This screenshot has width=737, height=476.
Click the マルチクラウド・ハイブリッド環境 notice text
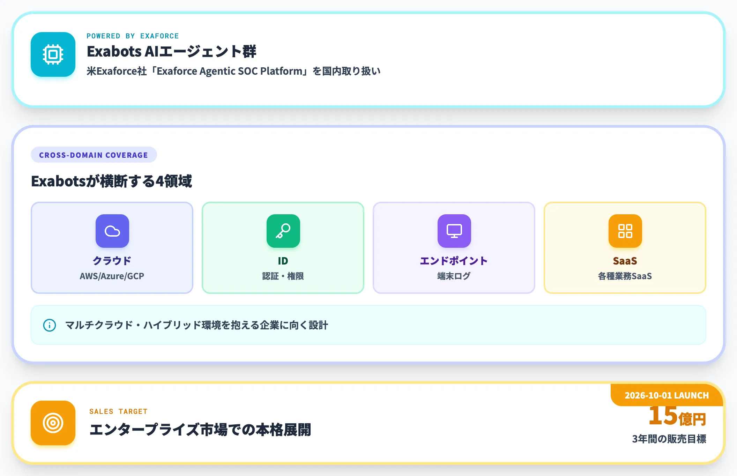(x=196, y=325)
